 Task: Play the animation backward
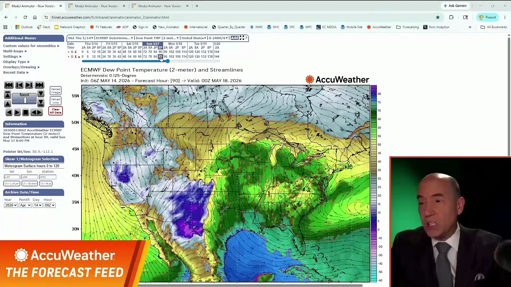click(x=9, y=112)
